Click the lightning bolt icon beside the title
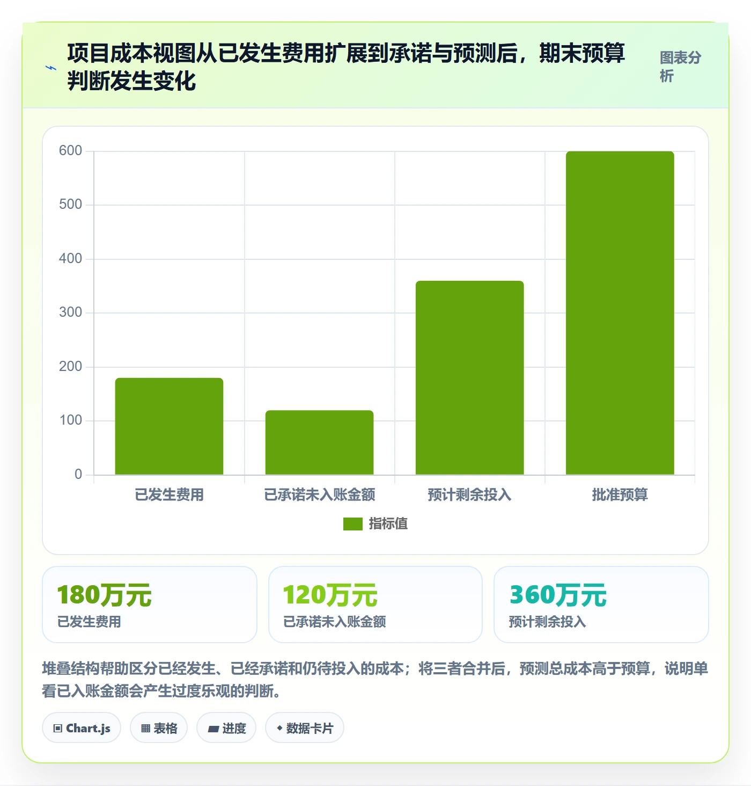The height and width of the screenshot is (786, 751). click(51, 68)
